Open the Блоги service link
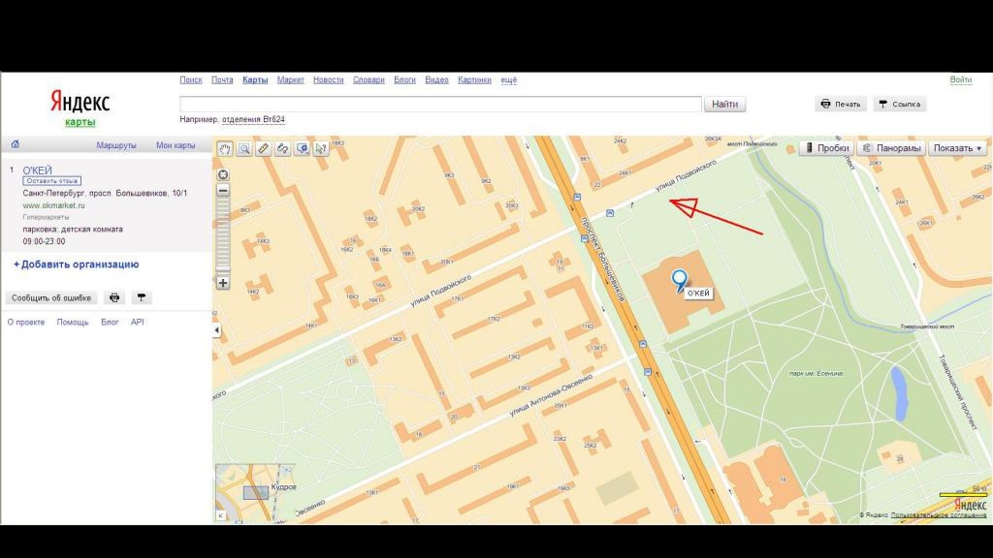This screenshot has height=558, width=993. 404,79
